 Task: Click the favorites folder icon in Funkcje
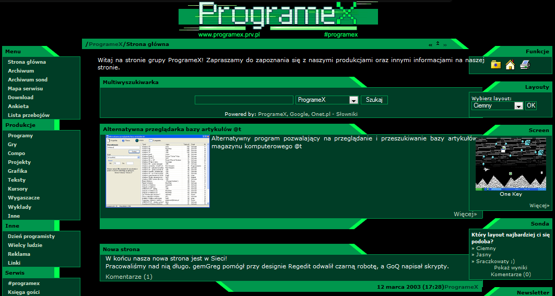(x=495, y=65)
